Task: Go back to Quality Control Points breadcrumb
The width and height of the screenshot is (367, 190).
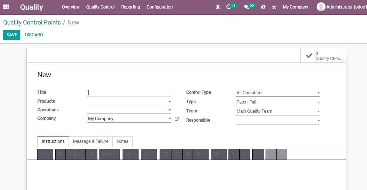Action: pyautogui.click(x=32, y=23)
